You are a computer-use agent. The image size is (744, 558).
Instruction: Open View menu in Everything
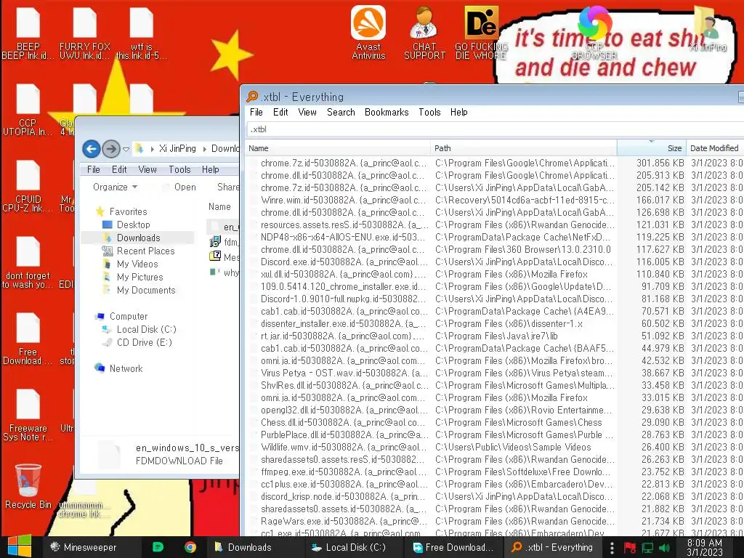pyautogui.click(x=307, y=112)
